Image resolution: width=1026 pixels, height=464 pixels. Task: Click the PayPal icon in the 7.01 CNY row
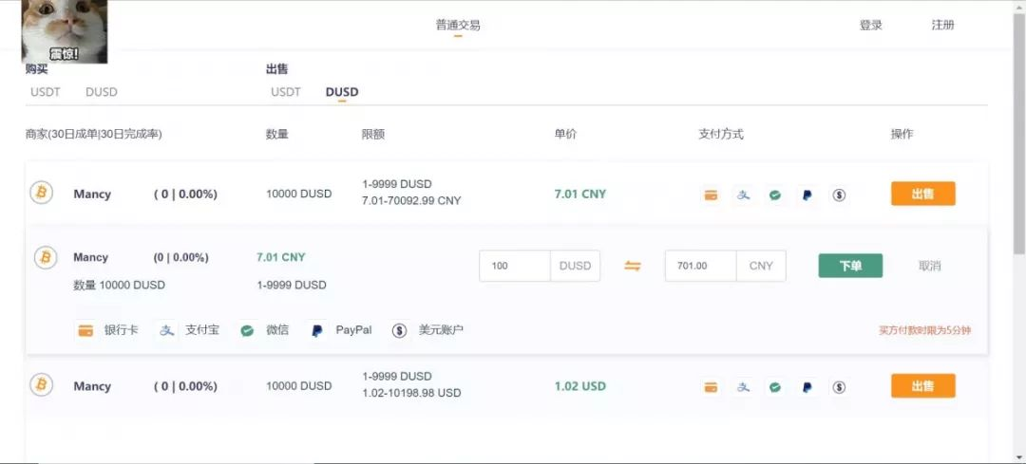(x=807, y=195)
